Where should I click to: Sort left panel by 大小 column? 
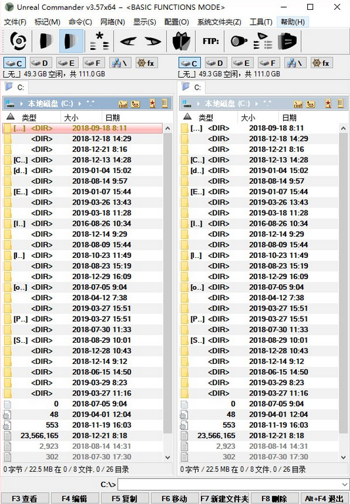coord(81,117)
